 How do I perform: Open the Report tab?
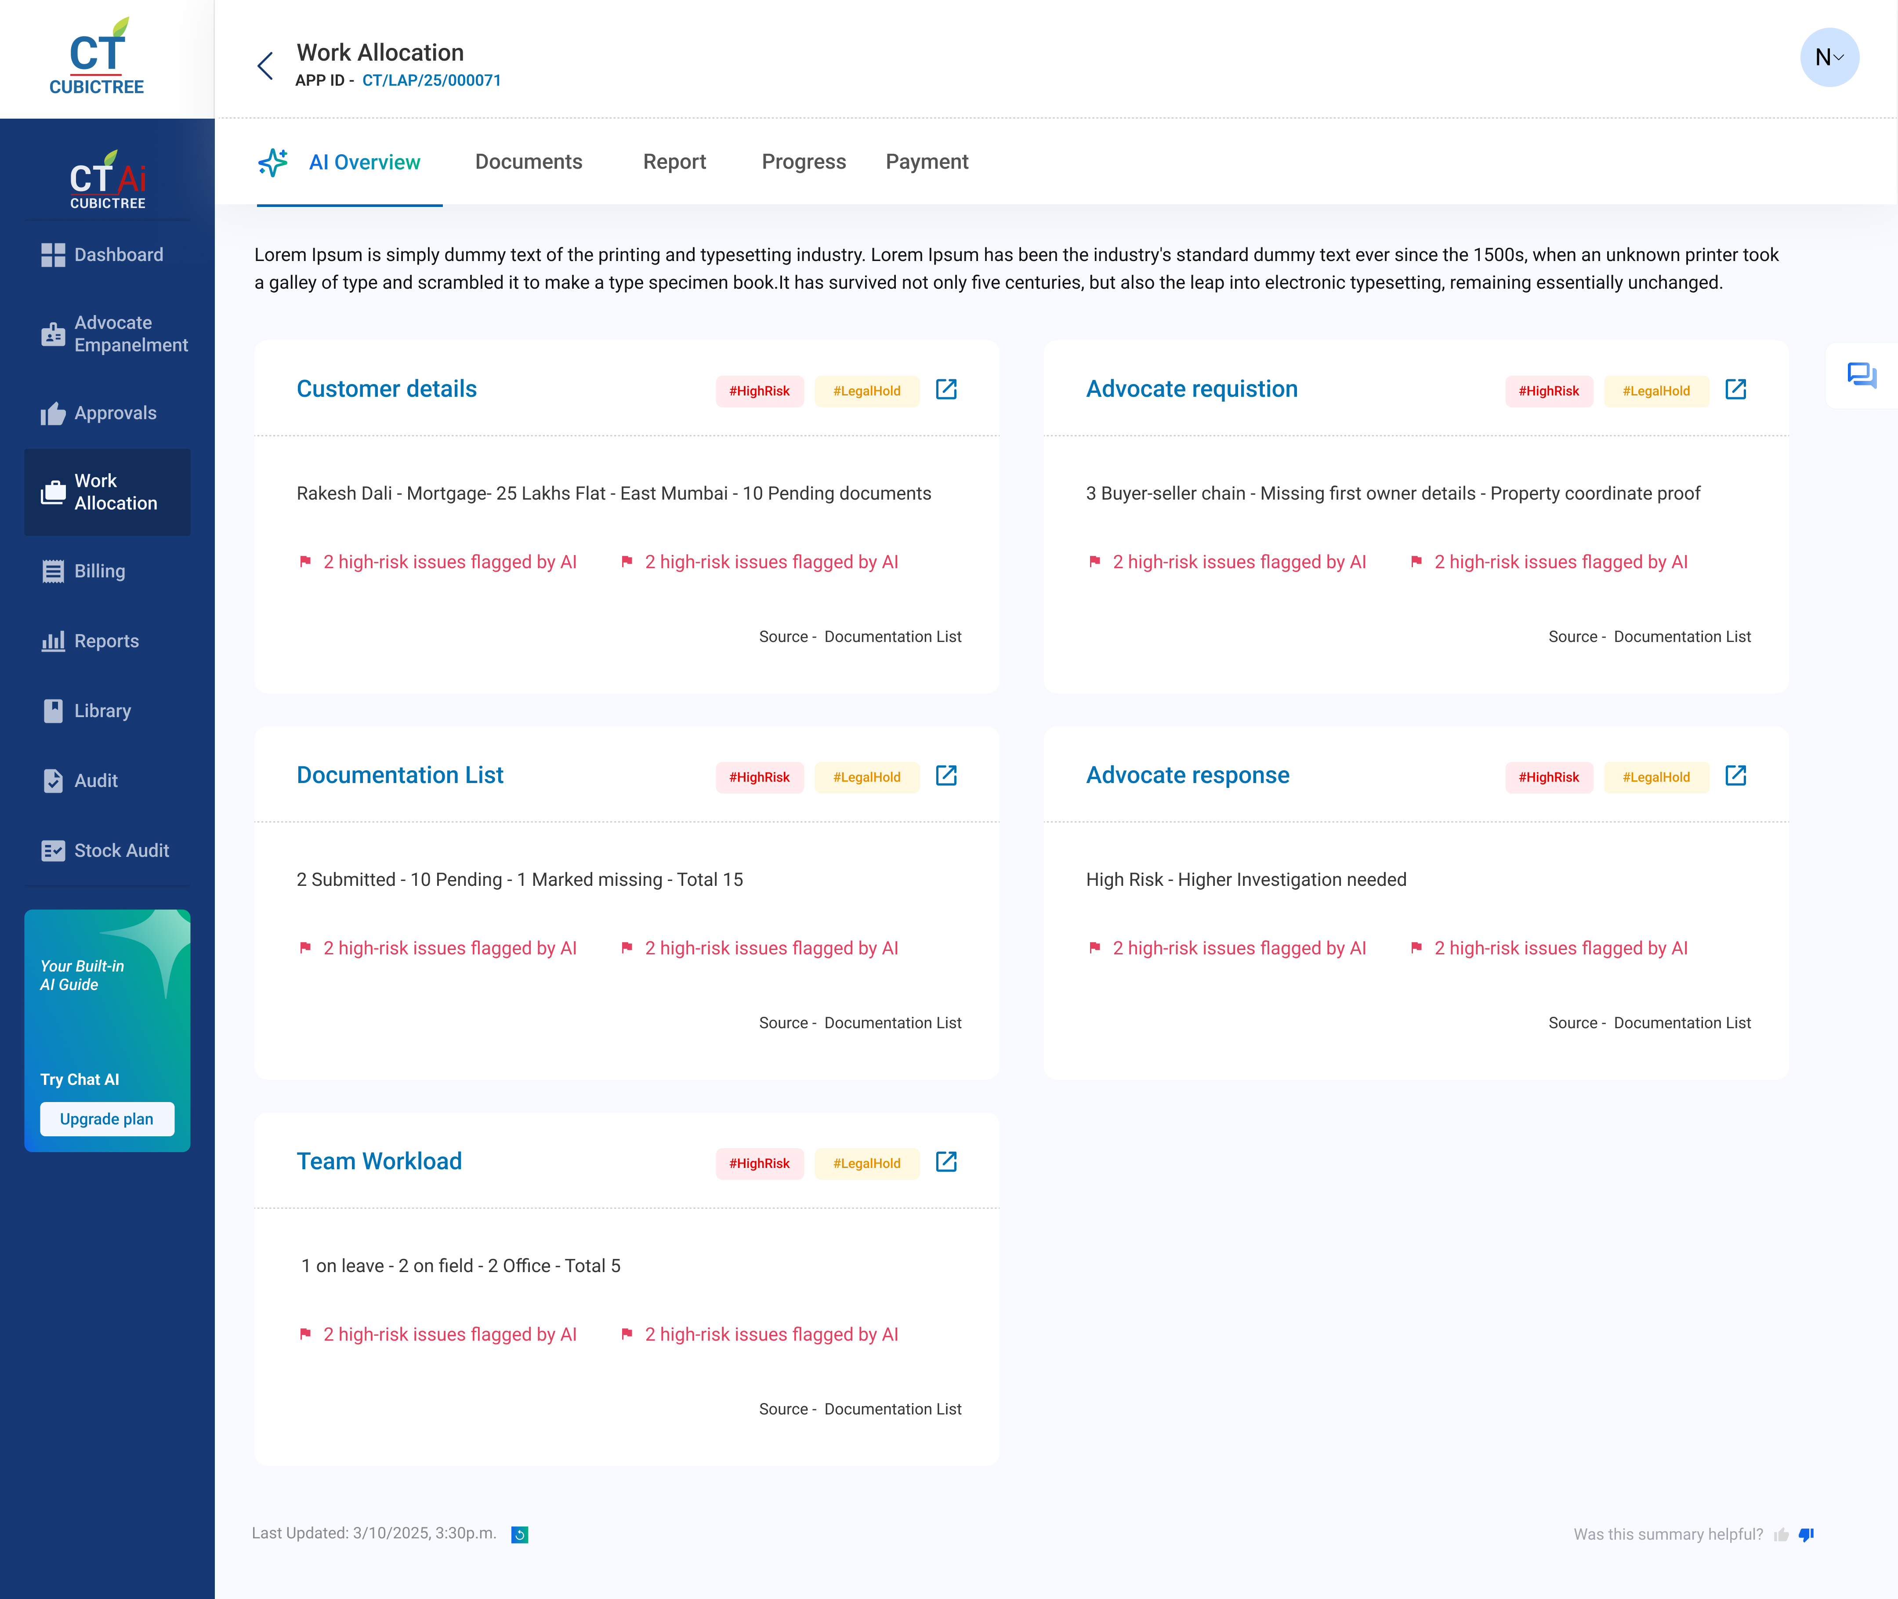[674, 161]
